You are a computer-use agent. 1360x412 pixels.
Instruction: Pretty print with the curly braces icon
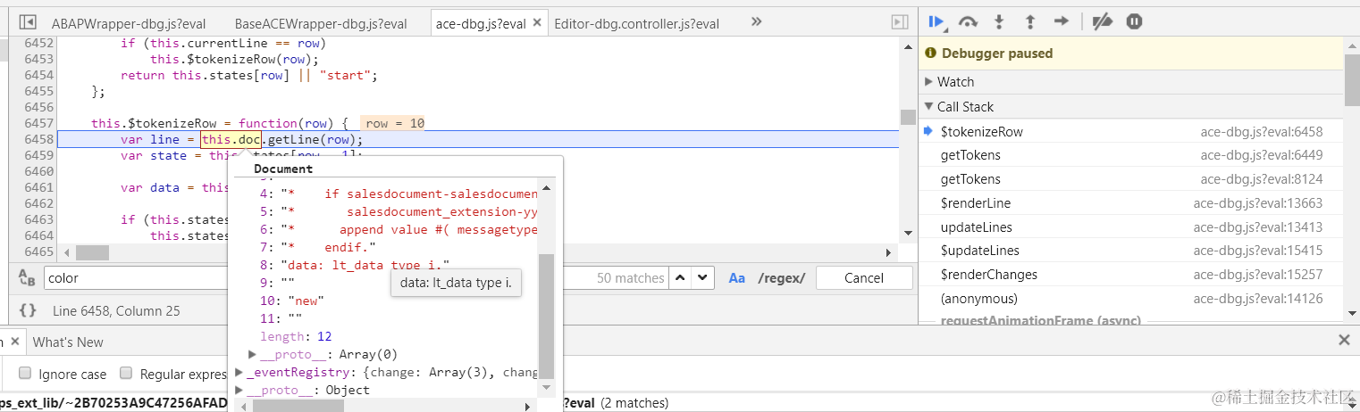[x=28, y=310]
